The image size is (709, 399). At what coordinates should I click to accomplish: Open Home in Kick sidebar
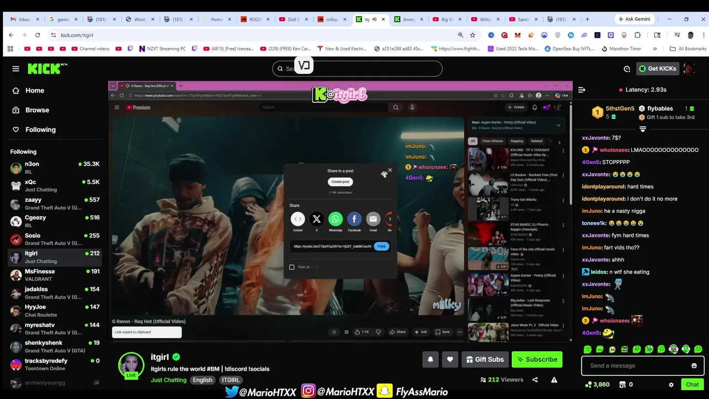[x=34, y=90]
